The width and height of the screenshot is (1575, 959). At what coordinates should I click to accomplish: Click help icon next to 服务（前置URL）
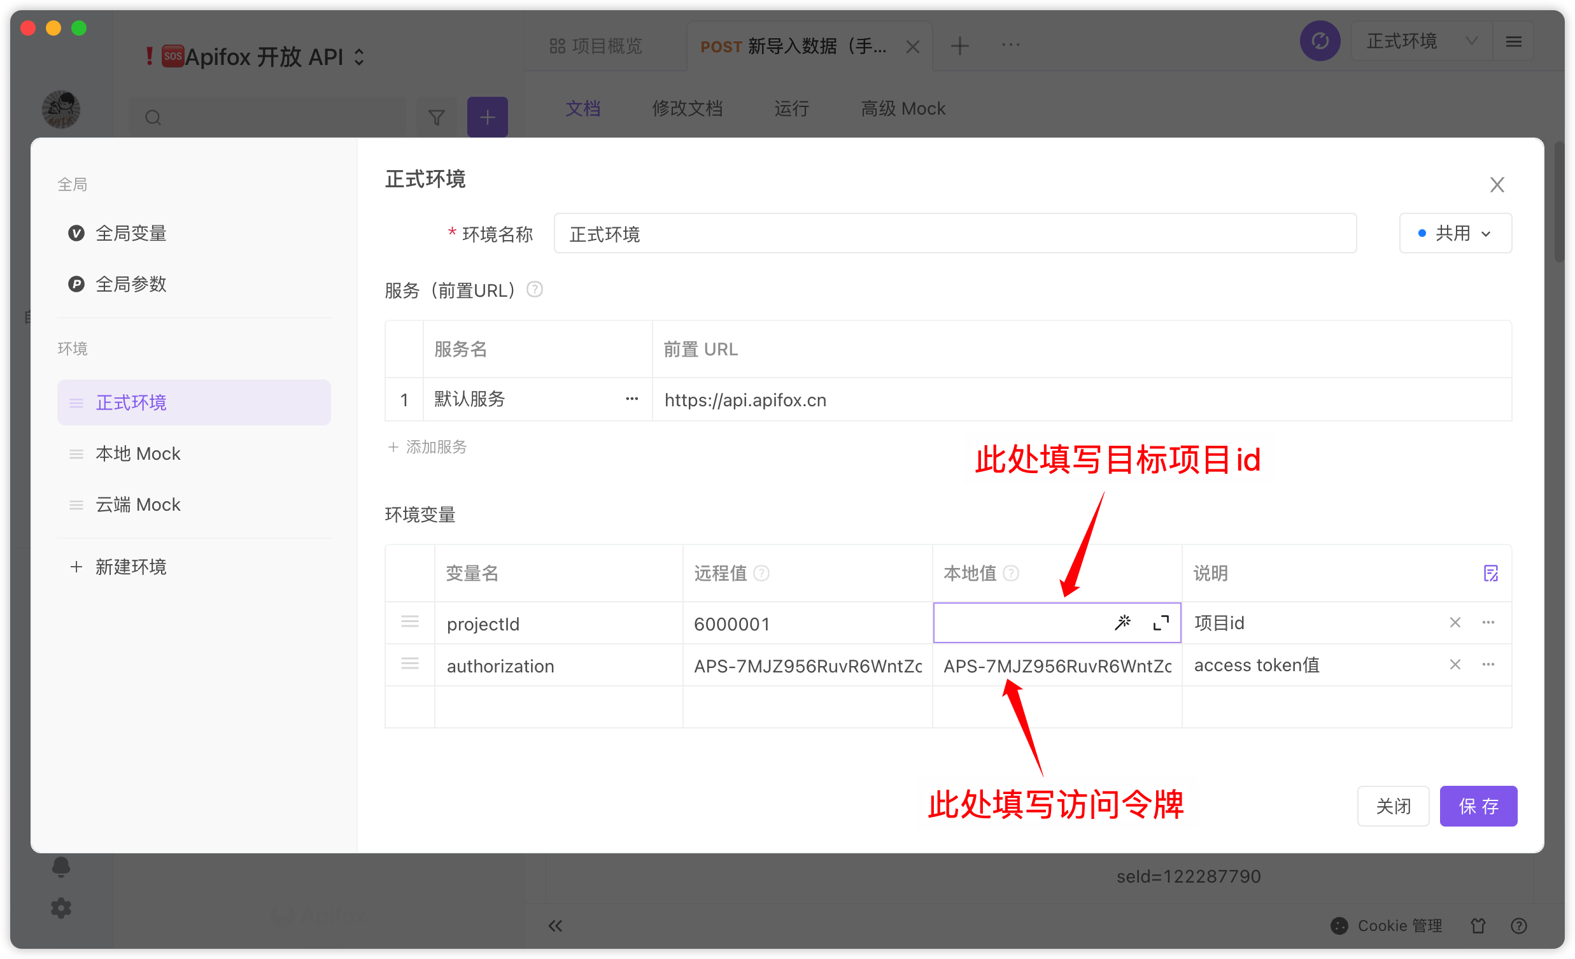point(534,290)
